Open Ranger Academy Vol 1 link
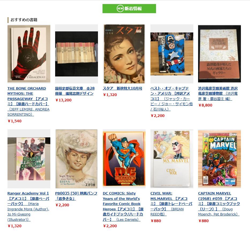The width and height of the screenshot is (250, 231). tap(28, 206)
